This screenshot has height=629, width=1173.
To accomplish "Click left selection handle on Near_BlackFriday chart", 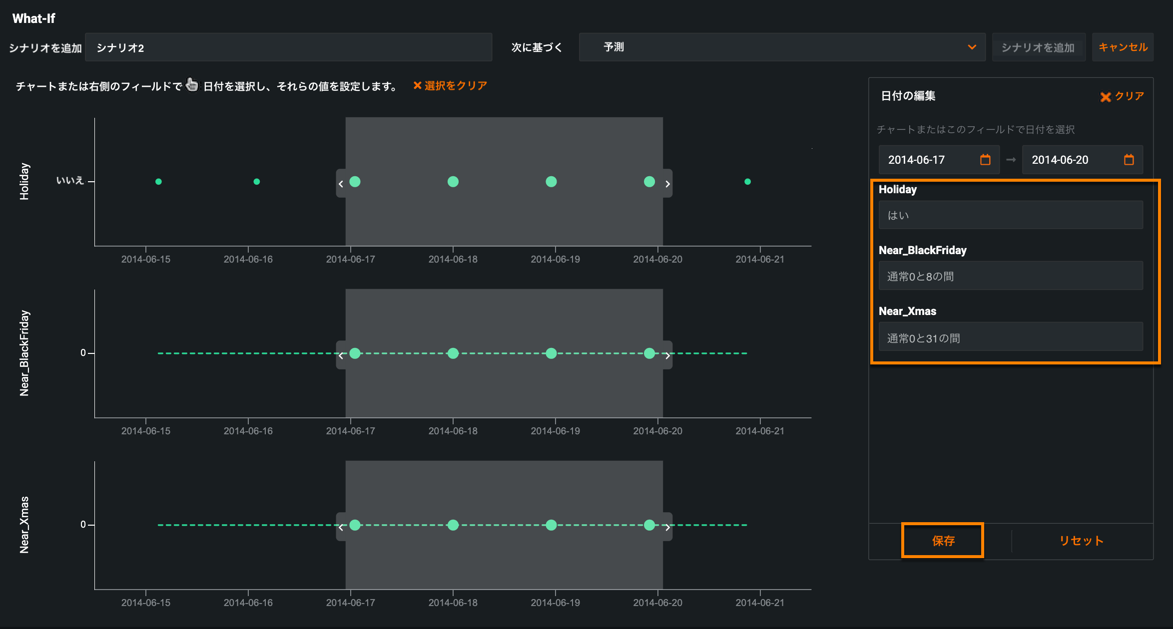I will pos(341,355).
